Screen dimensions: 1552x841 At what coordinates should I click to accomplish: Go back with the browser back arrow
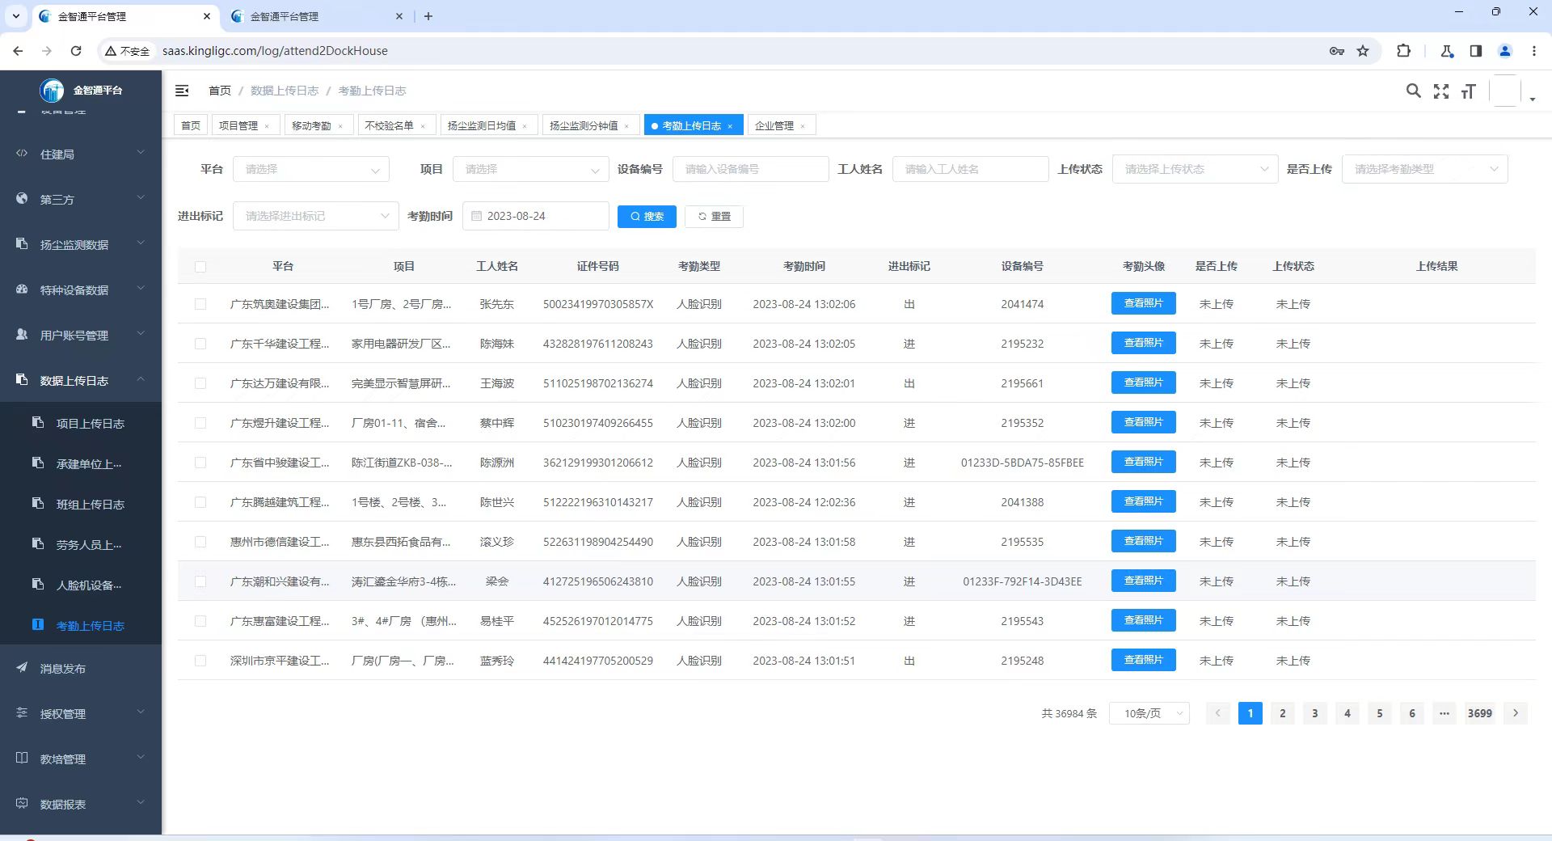pyautogui.click(x=18, y=51)
